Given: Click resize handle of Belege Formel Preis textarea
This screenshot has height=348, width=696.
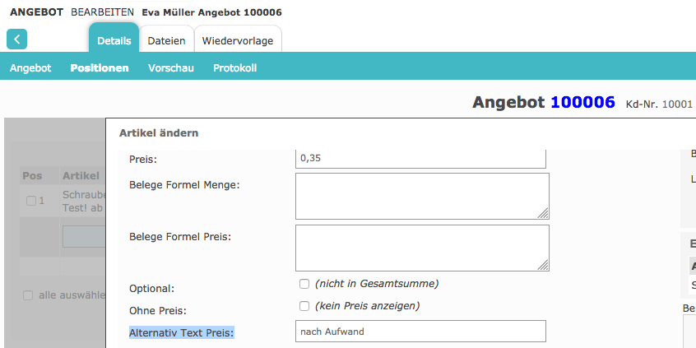Looking at the screenshot, I should coord(543,265).
